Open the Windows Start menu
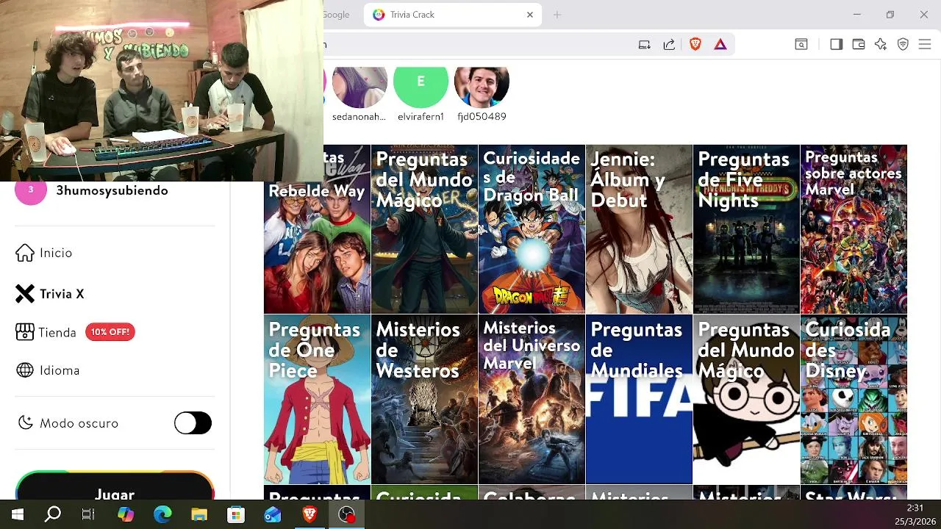The width and height of the screenshot is (941, 529). (18, 514)
